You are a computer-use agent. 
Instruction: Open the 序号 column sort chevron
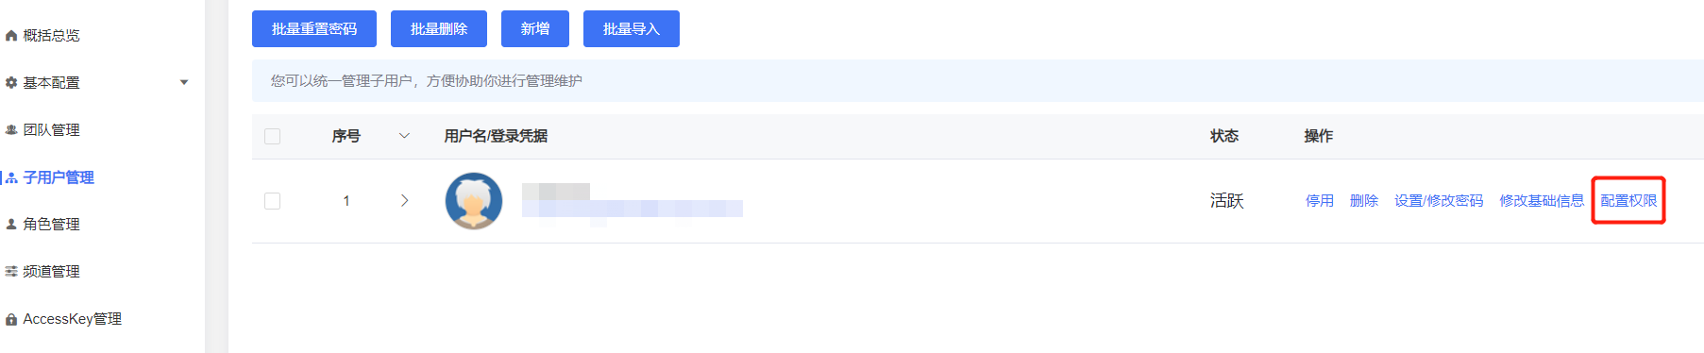(404, 137)
